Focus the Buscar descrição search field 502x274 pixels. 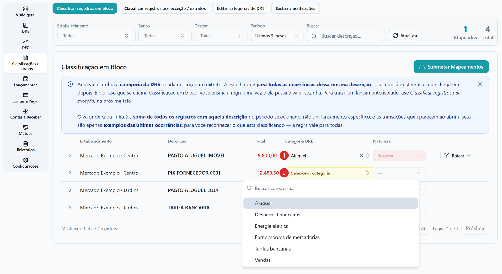click(346, 36)
